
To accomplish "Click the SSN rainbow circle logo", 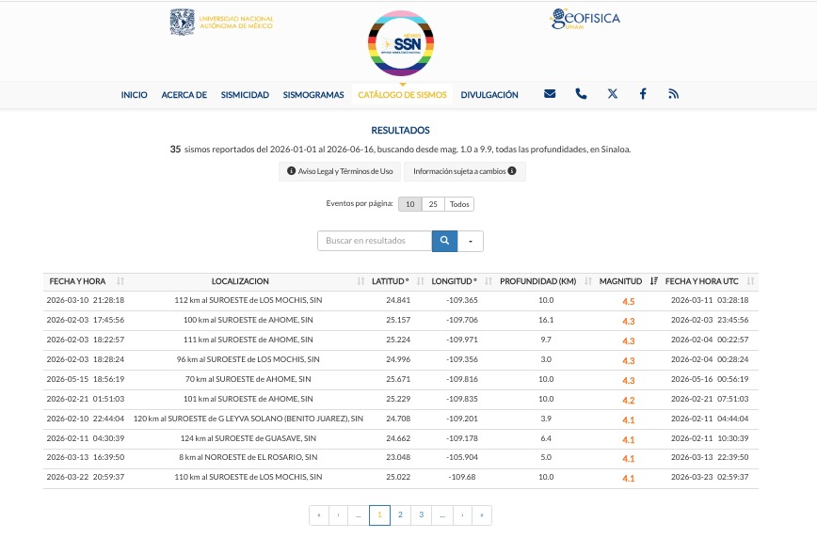I will (401, 43).
